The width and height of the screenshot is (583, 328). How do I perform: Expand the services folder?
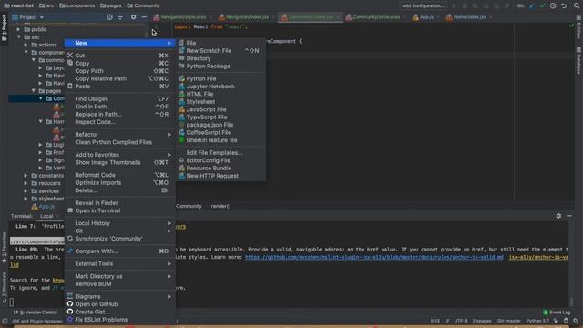pos(26,190)
